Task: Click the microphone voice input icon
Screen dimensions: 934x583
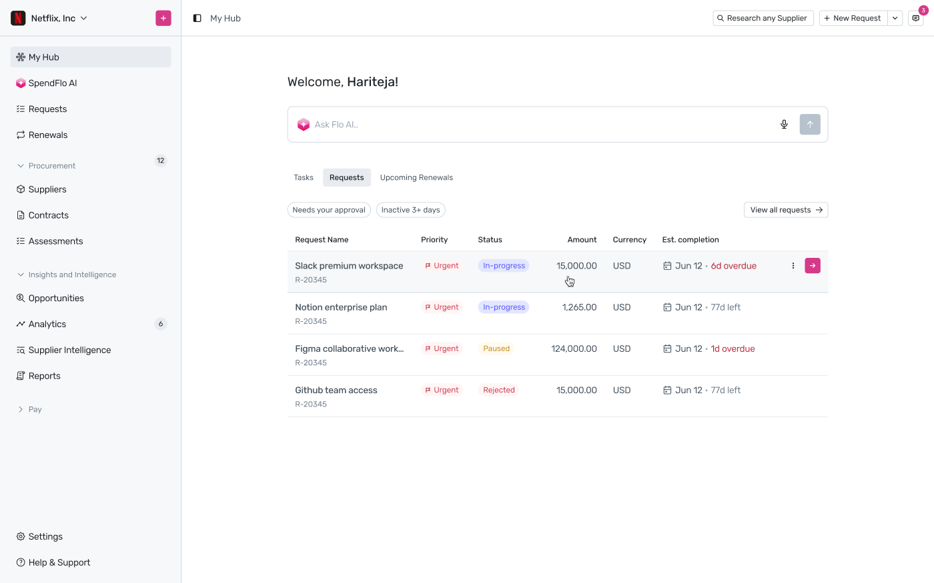Action: coord(785,125)
